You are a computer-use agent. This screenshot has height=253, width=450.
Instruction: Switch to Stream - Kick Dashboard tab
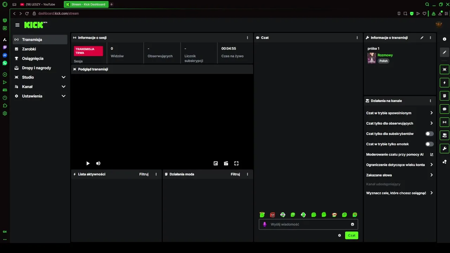click(x=86, y=4)
